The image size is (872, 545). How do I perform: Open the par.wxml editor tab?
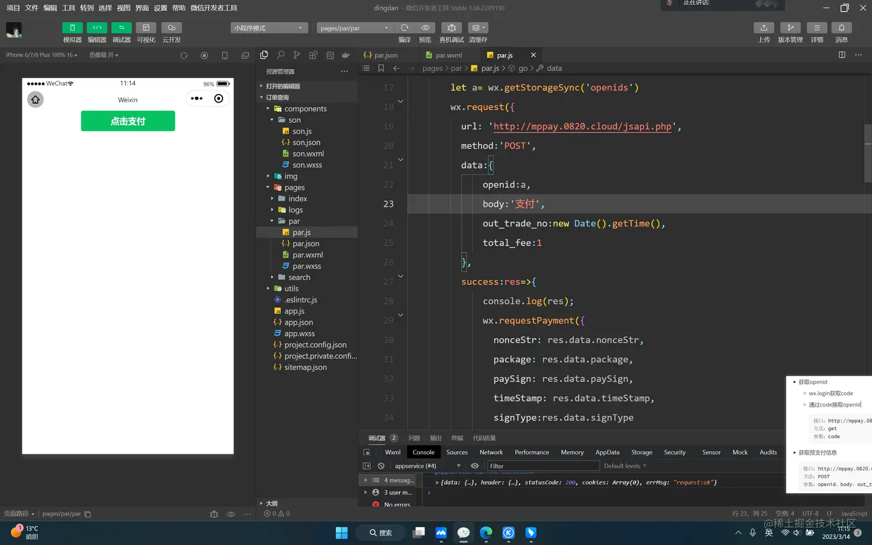(448, 55)
